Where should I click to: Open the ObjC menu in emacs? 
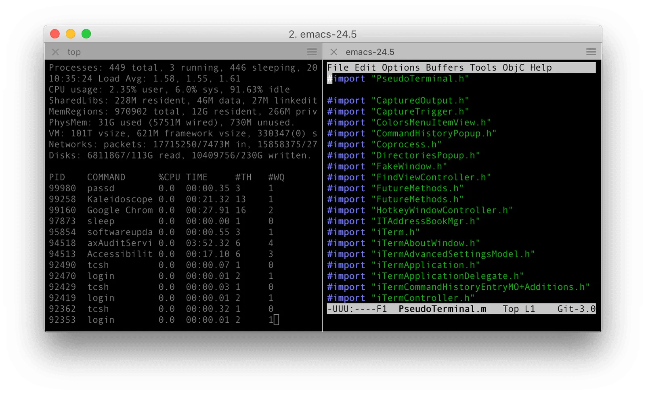514,68
